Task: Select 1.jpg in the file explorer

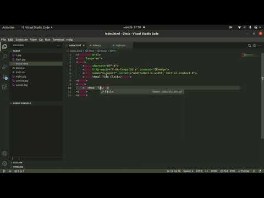Action: [36, 55]
